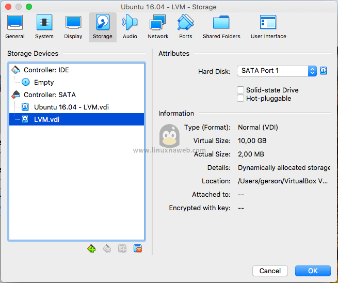
Task: Click the 2,00 MB actual size value
Action: (x=251, y=154)
